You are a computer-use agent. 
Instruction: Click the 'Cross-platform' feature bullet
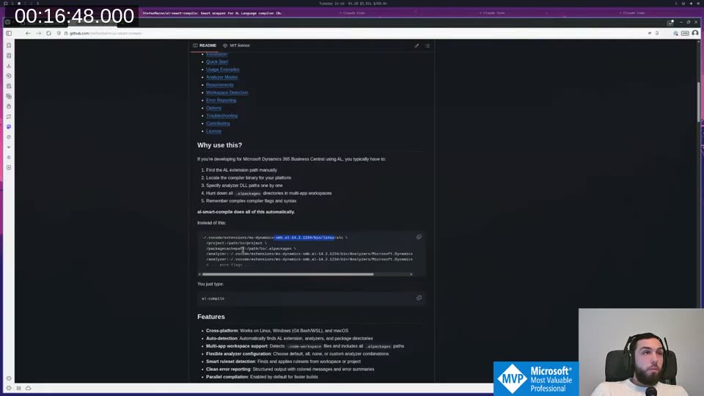[277, 331]
